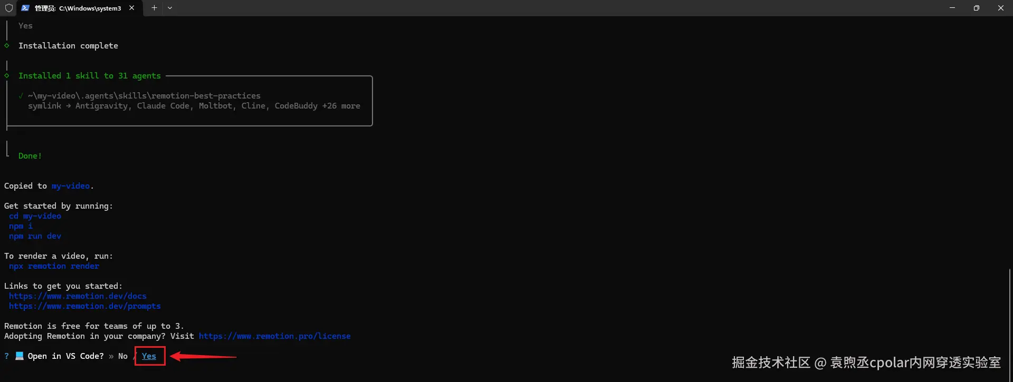Click the 'npm i' command text
Viewport: 1013px width, 382px height.
pos(21,226)
